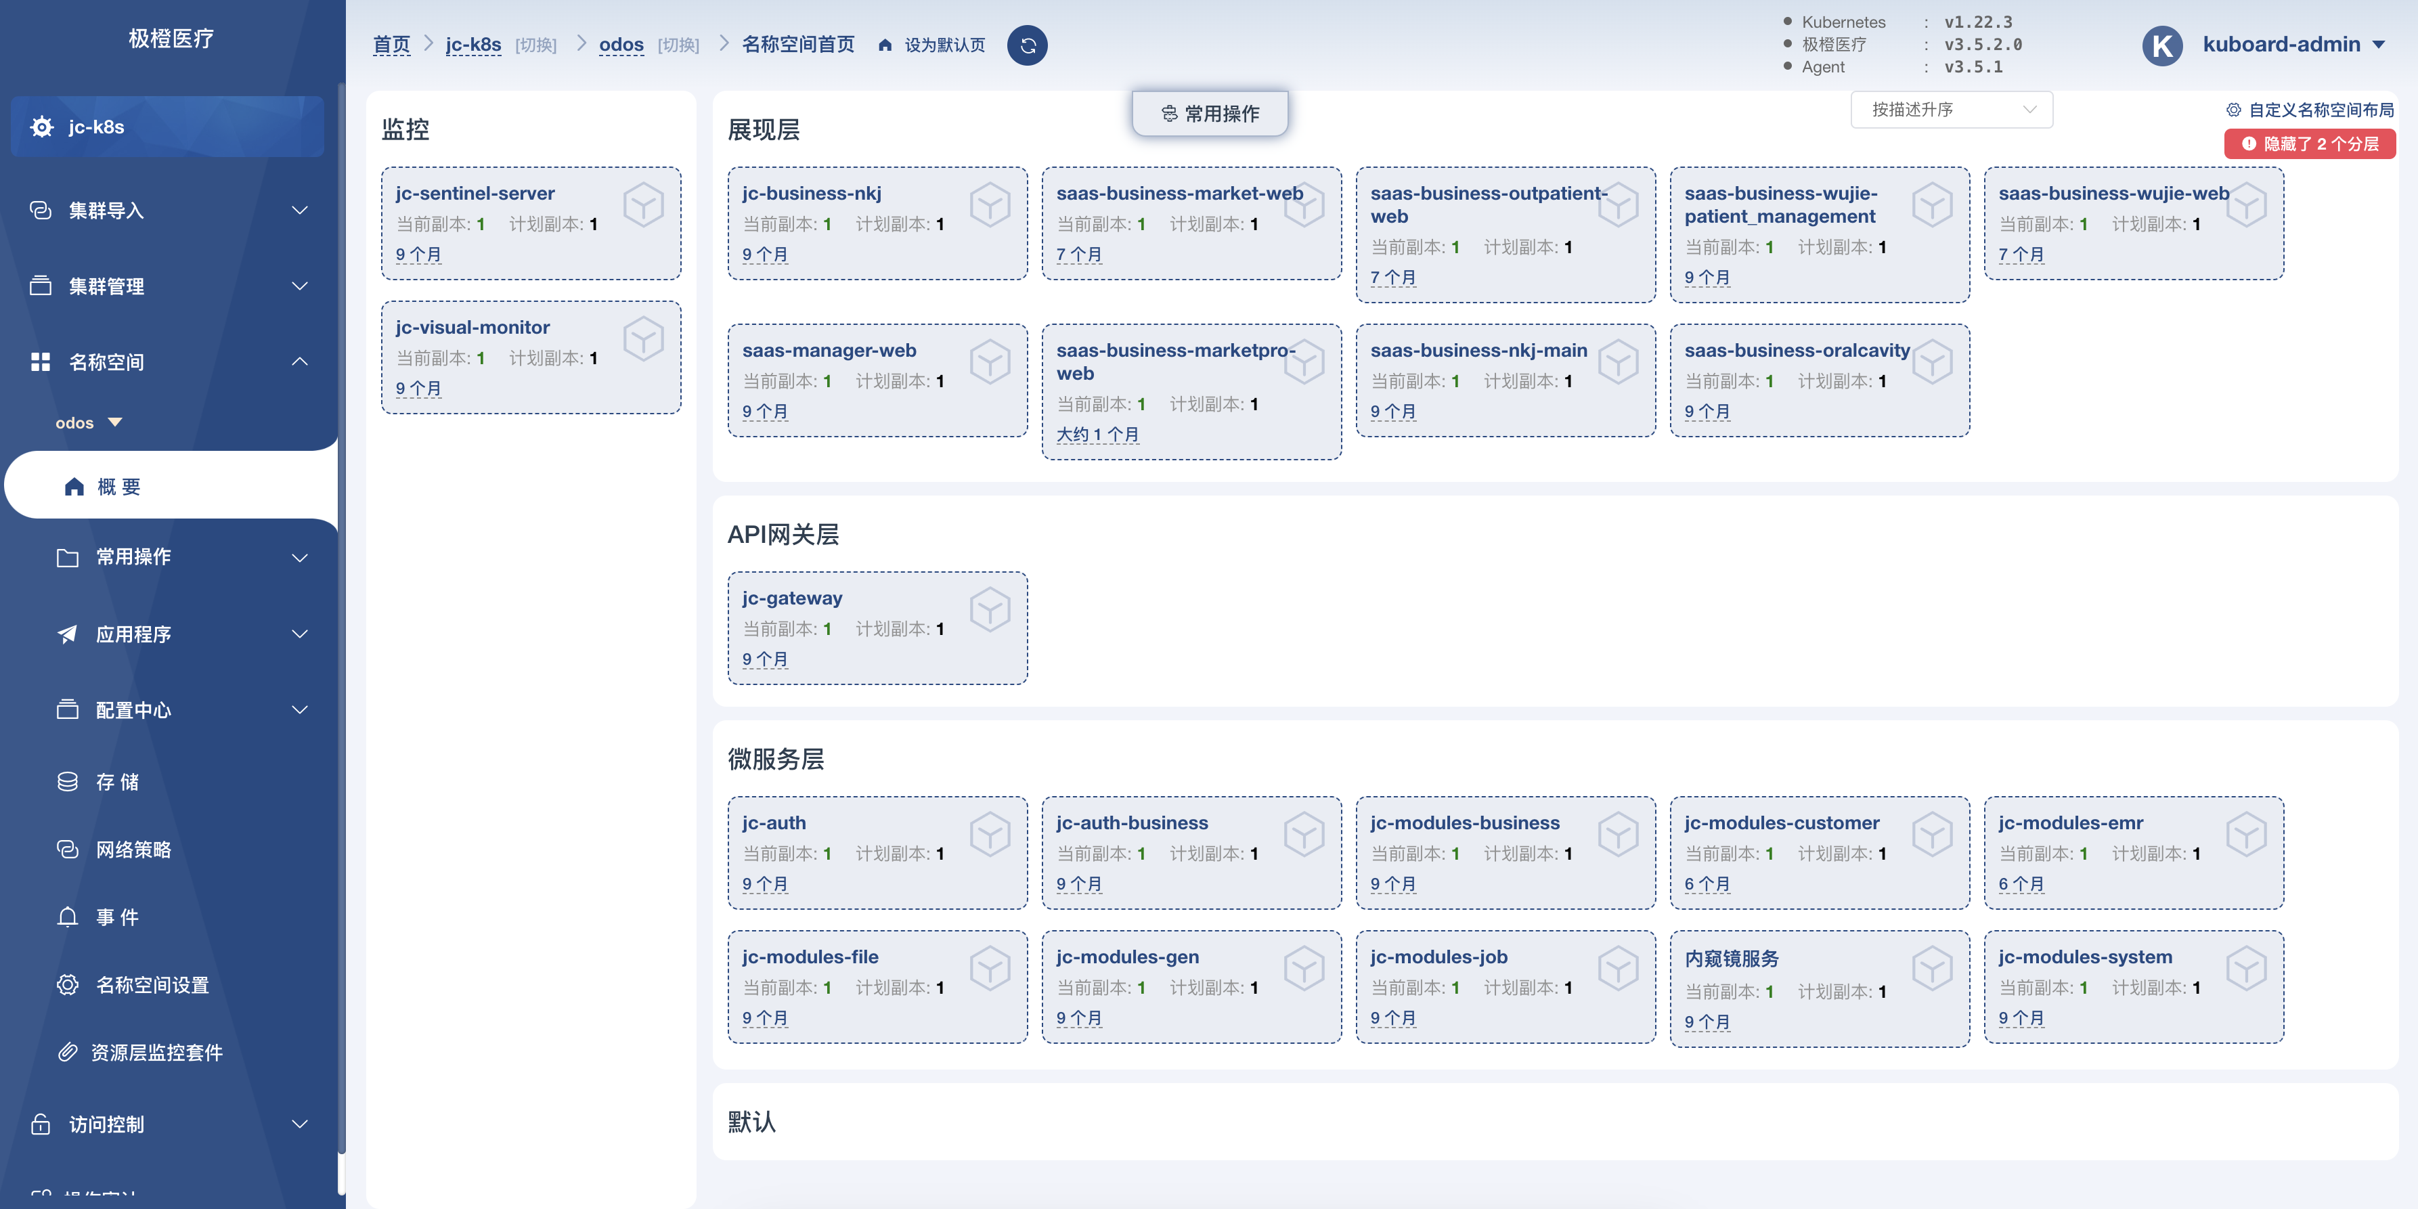
Task: Click the cube icon on jc-modules-business card
Action: 1619,833
